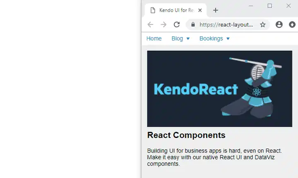Screen dimensions: 298x178
Task: Click the page icon on the tab
Action: (x=153, y=10)
